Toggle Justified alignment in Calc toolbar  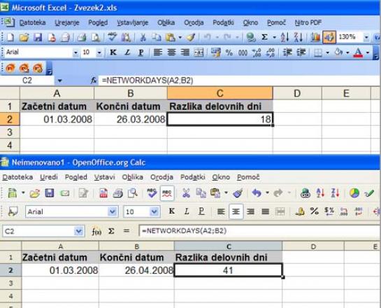(x=266, y=211)
